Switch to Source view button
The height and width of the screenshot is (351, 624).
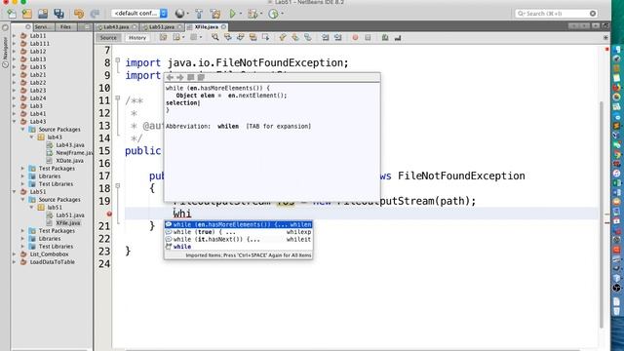click(x=108, y=37)
